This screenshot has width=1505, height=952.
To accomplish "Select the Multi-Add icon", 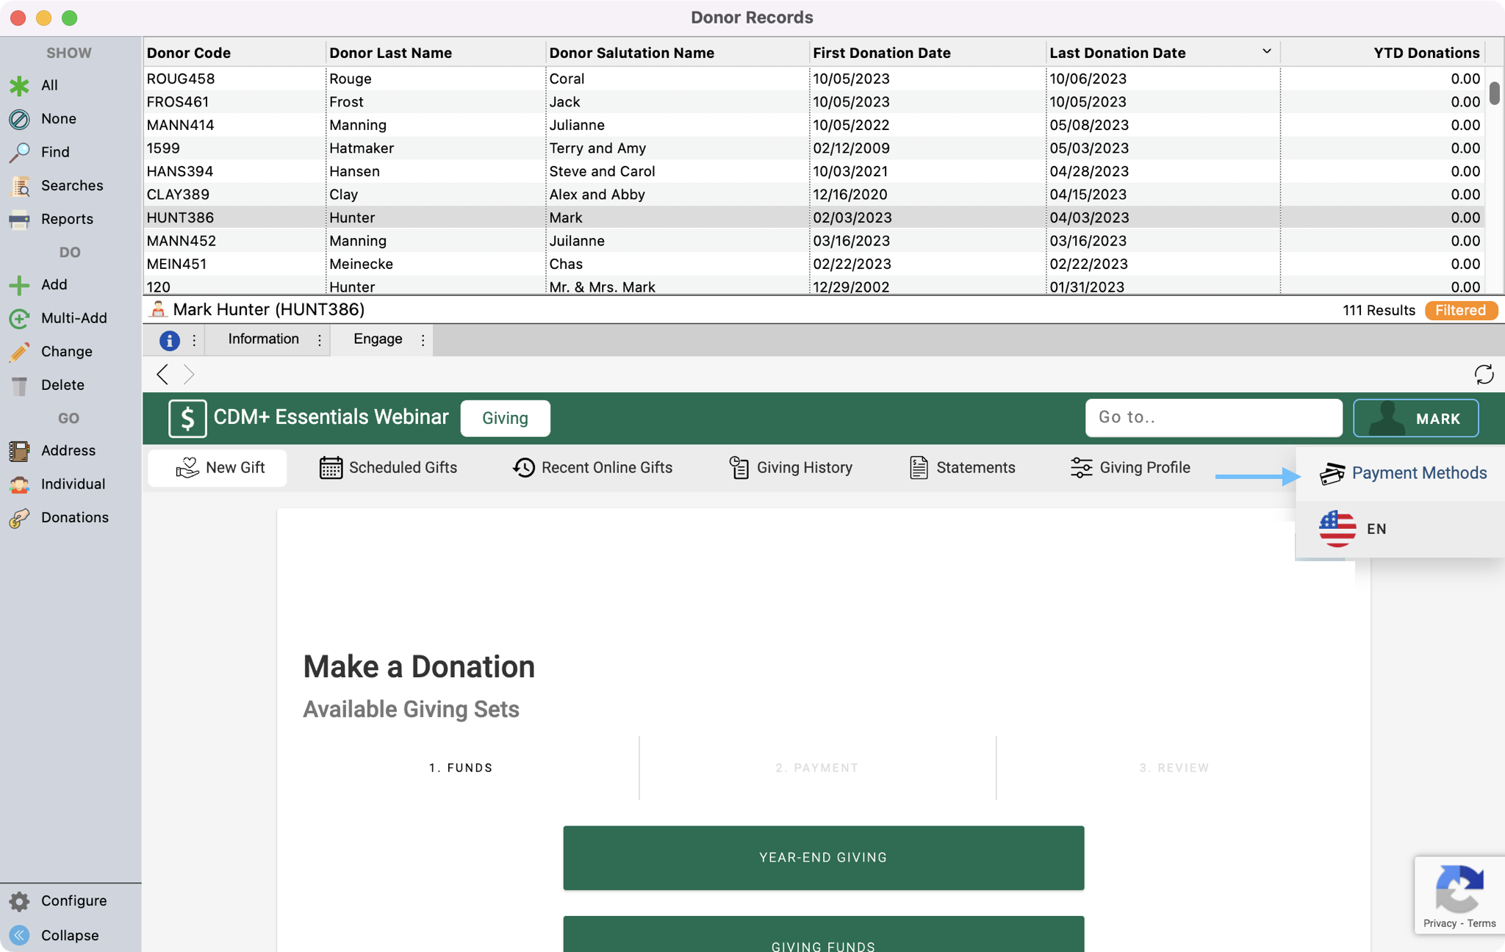I will point(19,318).
